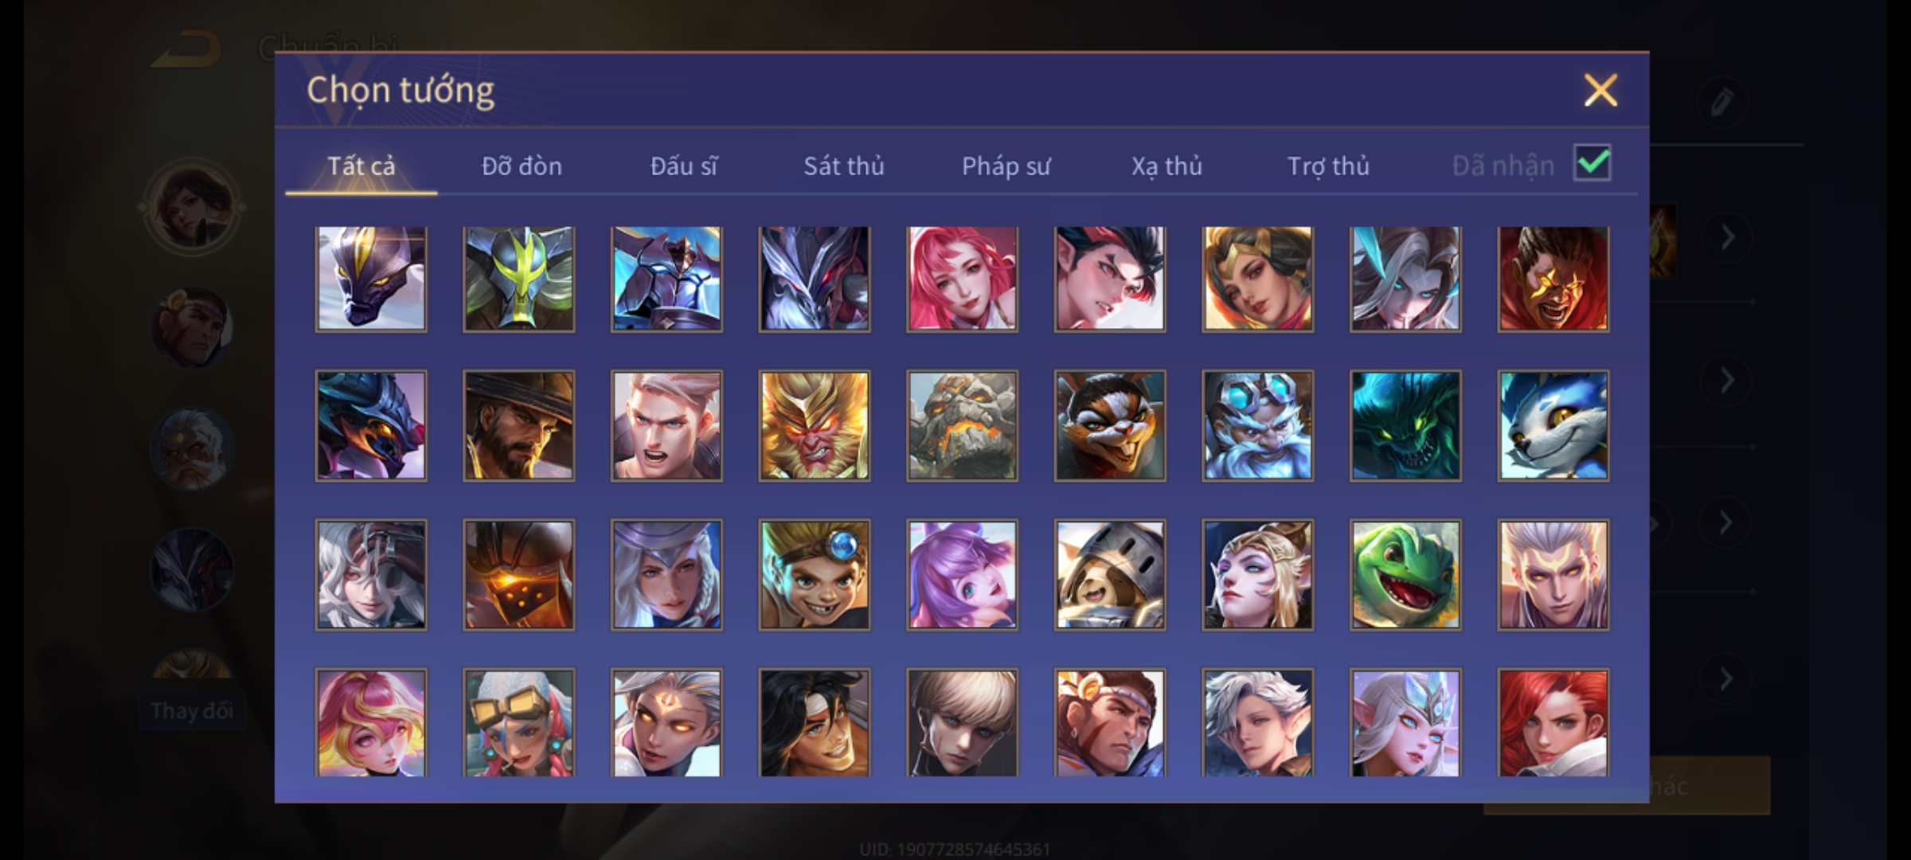Toggle the Đã nhận checkbox
The height and width of the screenshot is (860, 1911).
[1592, 163]
